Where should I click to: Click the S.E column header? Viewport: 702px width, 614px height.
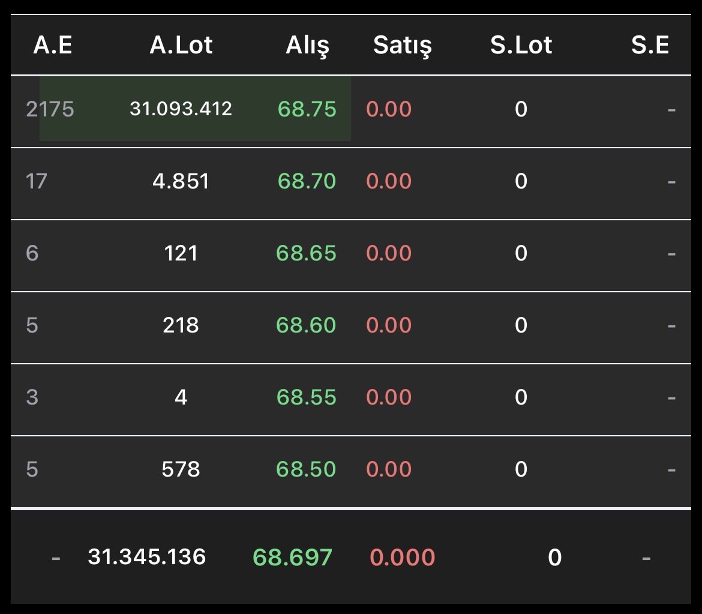pos(650,46)
